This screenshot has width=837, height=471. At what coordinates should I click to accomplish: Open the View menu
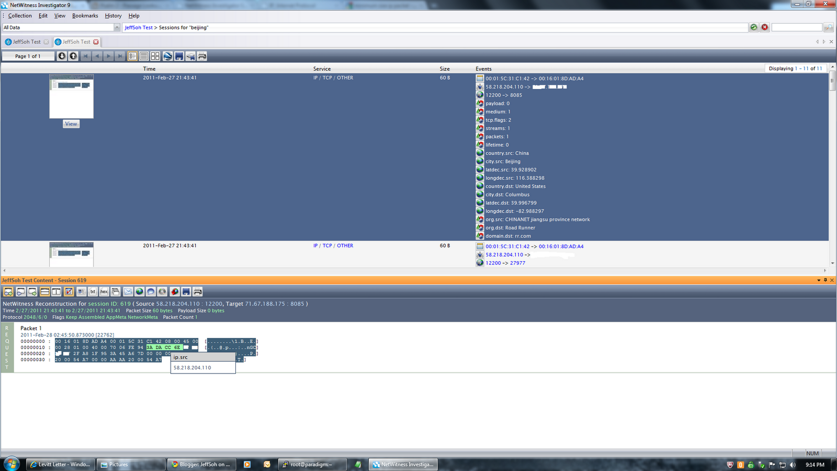pos(60,16)
